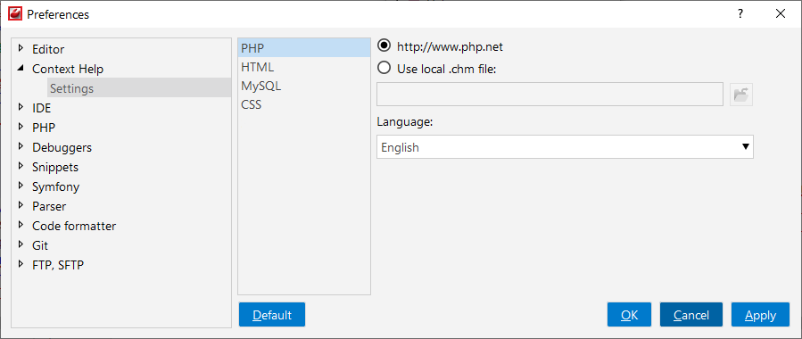The width and height of the screenshot is (802, 339).
Task: Click the red app icon in title bar
Action: (x=15, y=14)
